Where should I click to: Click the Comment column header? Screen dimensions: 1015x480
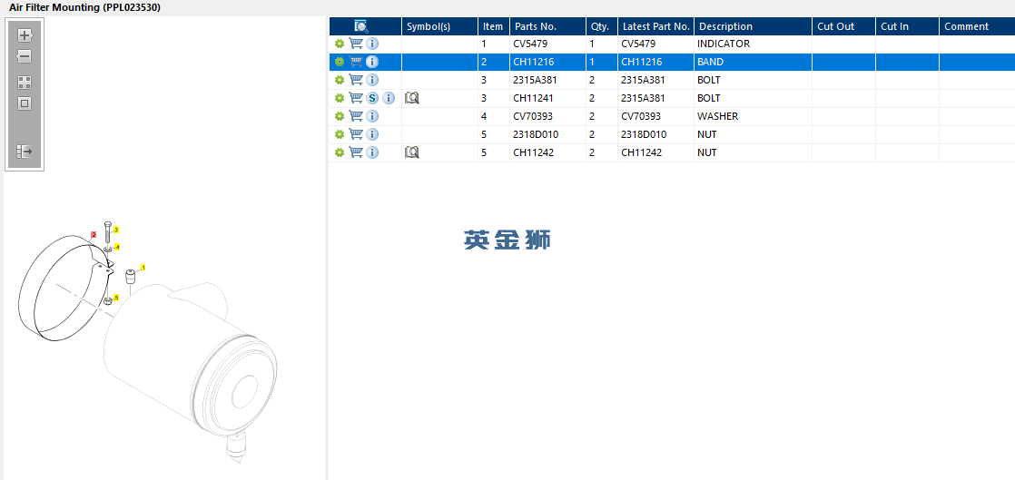click(977, 26)
